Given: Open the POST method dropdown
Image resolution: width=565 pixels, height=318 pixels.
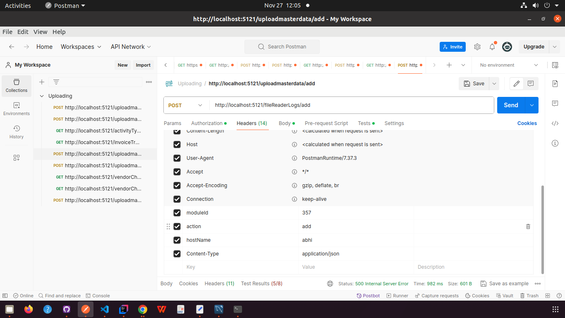Looking at the screenshot, I should (x=186, y=105).
